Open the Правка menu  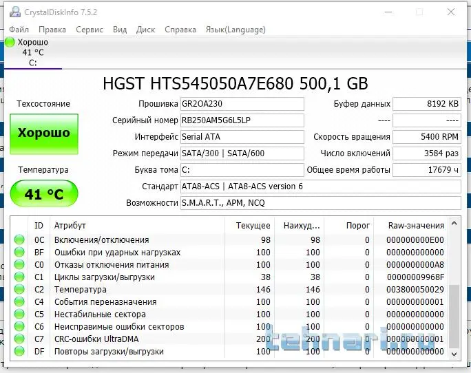[x=52, y=30]
